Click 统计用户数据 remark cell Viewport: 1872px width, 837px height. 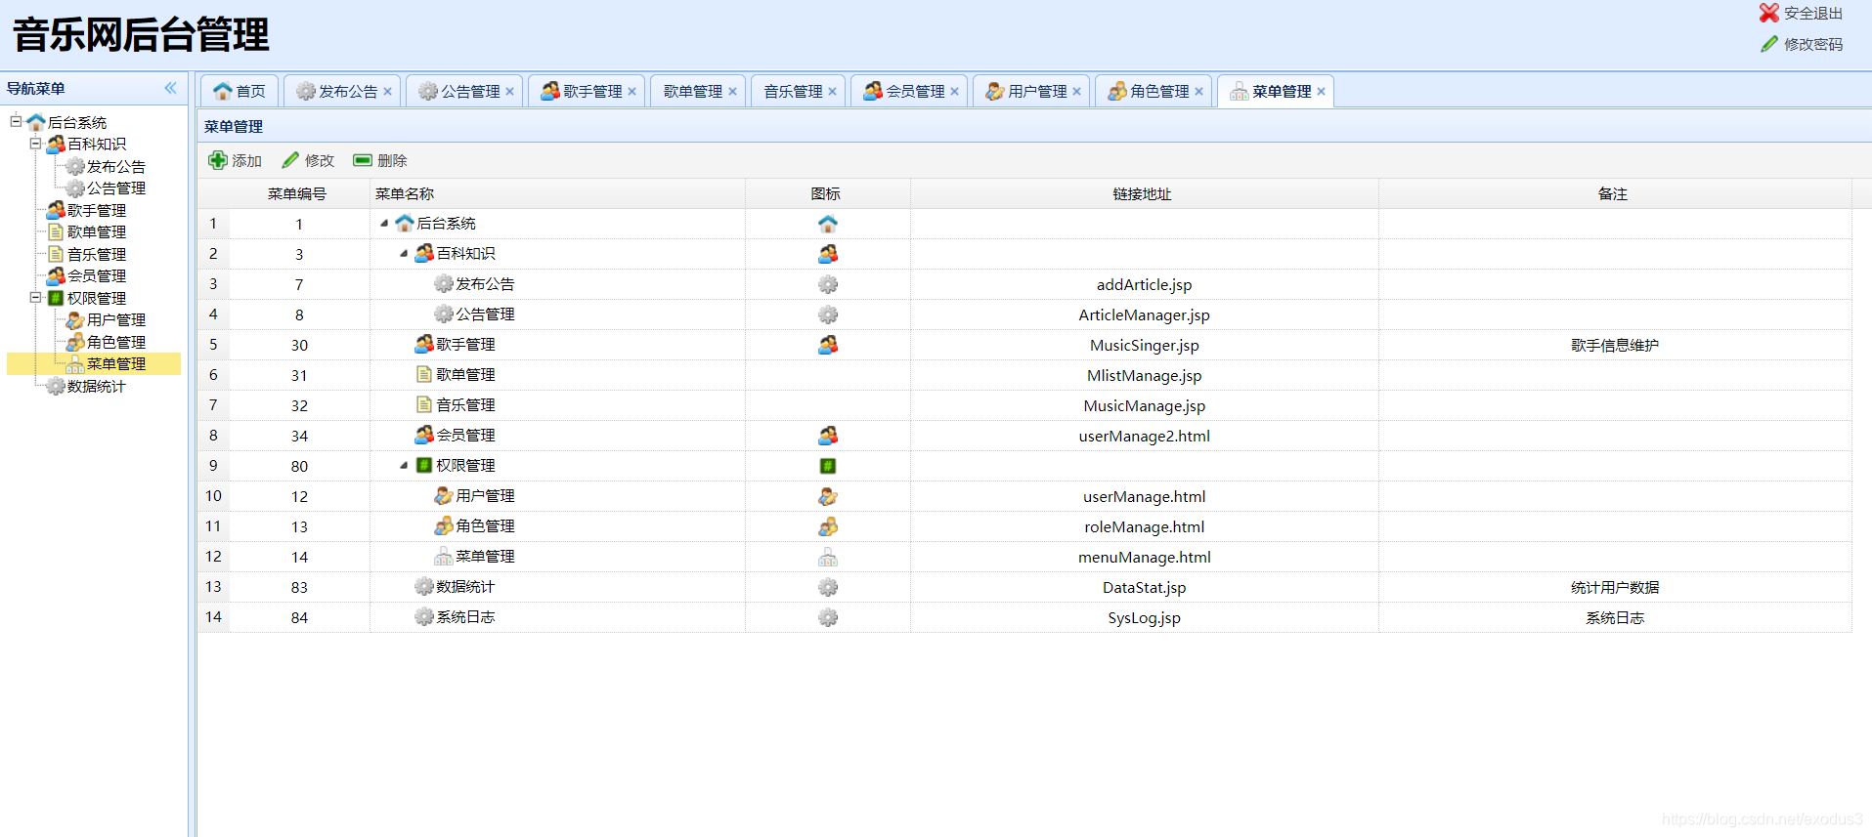(x=1615, y=587)
